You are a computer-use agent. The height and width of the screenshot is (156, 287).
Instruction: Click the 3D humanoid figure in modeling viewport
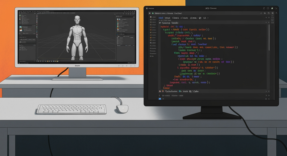[77, 38]
